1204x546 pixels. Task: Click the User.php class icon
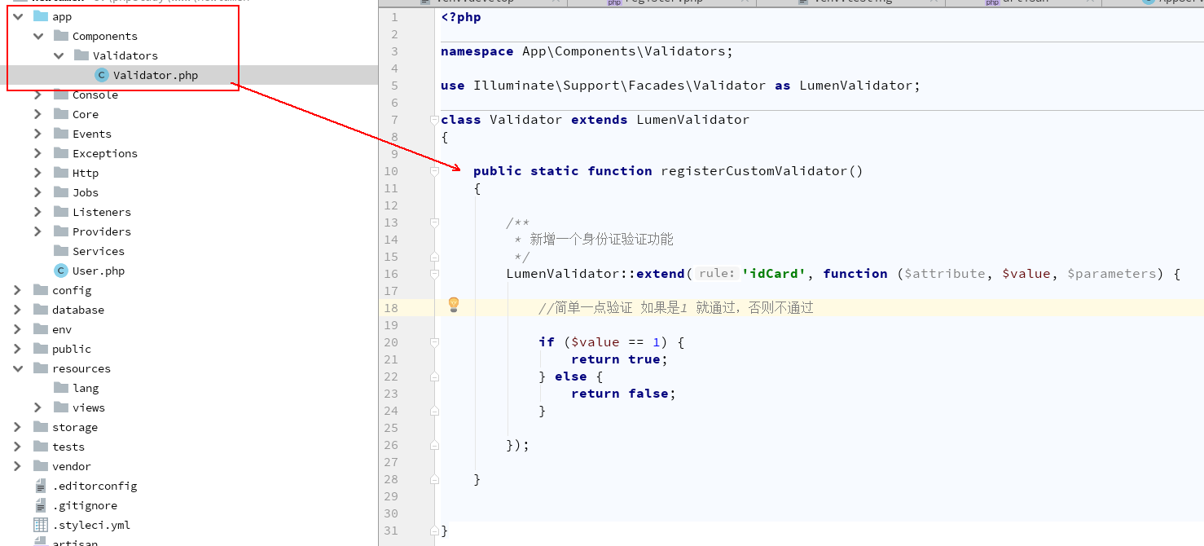(x=60, y=271)
